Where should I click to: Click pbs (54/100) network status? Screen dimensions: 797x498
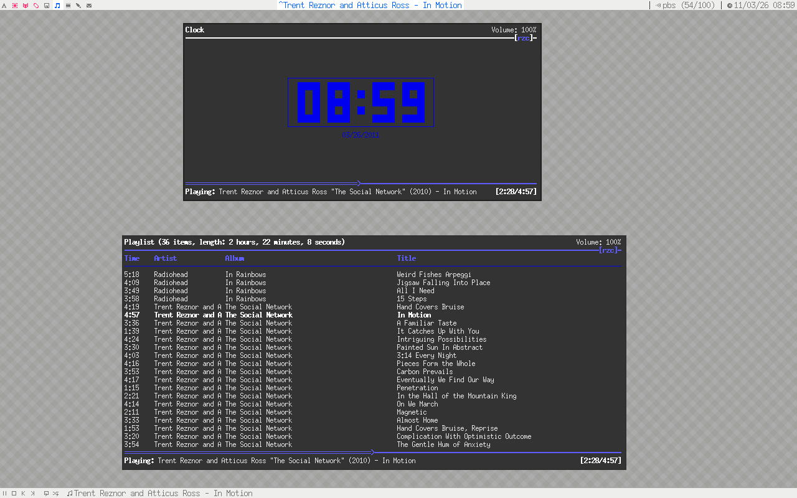point(689,5)
